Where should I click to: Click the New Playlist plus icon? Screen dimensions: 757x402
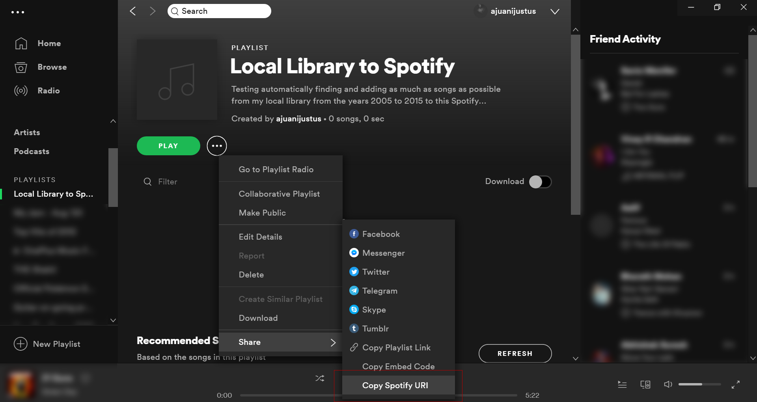tap(21, 344)
